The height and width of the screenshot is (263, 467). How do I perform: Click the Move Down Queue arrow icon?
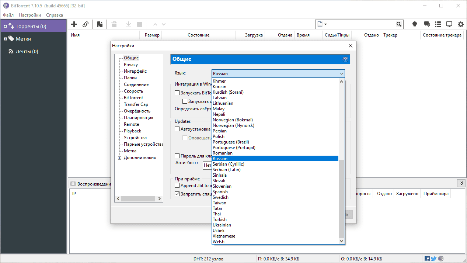(164, 24)
